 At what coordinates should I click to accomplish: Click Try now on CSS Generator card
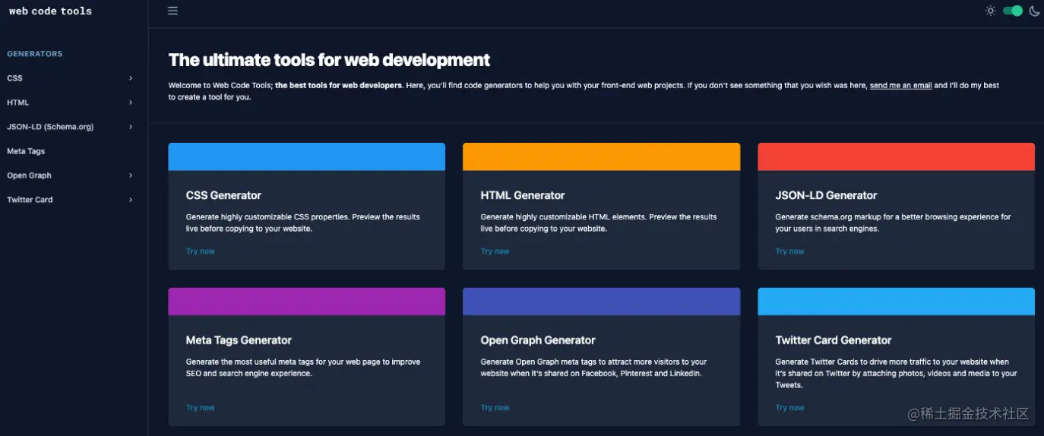201,251
